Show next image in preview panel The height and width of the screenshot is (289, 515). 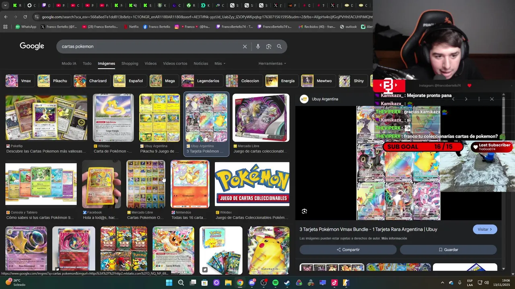coord(466,99)
